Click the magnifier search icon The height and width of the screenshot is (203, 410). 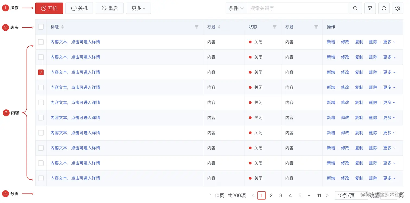pos(355,8)
